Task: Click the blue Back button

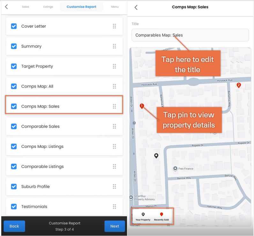Action: pyautogui.click(x=14, y=226)
